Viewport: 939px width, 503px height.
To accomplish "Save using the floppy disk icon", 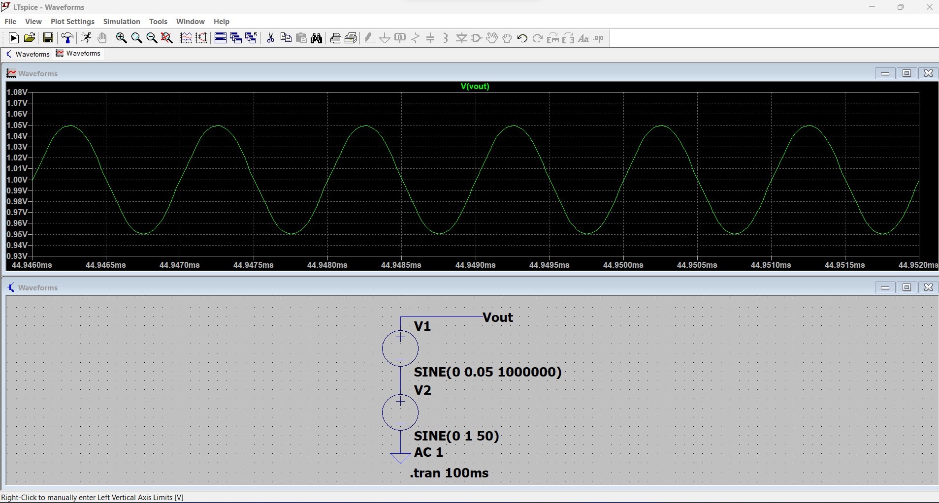I will pyautogui.click(x=48, y=38).
